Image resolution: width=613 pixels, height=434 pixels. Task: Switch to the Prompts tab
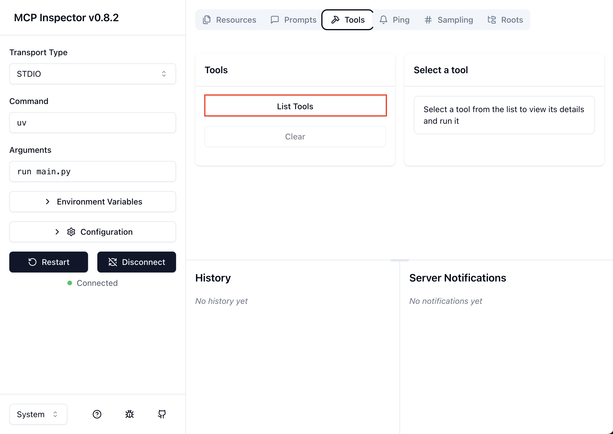click(293, 20)
